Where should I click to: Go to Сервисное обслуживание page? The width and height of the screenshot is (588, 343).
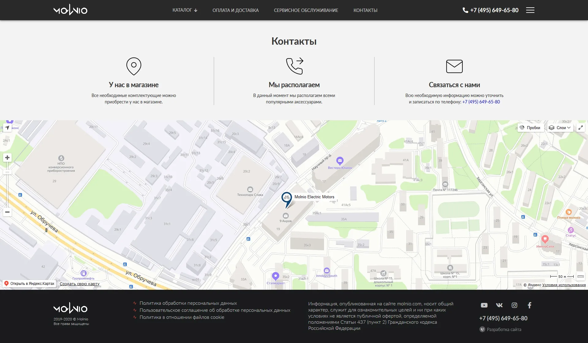coord(306,10)
